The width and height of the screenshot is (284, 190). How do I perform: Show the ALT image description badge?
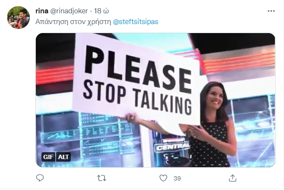coord(63,157)
